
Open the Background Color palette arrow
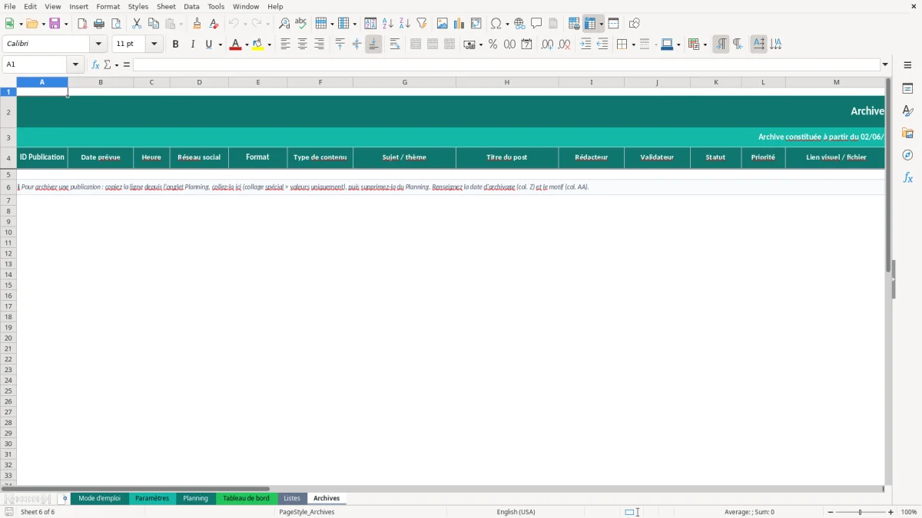point(270,45)
